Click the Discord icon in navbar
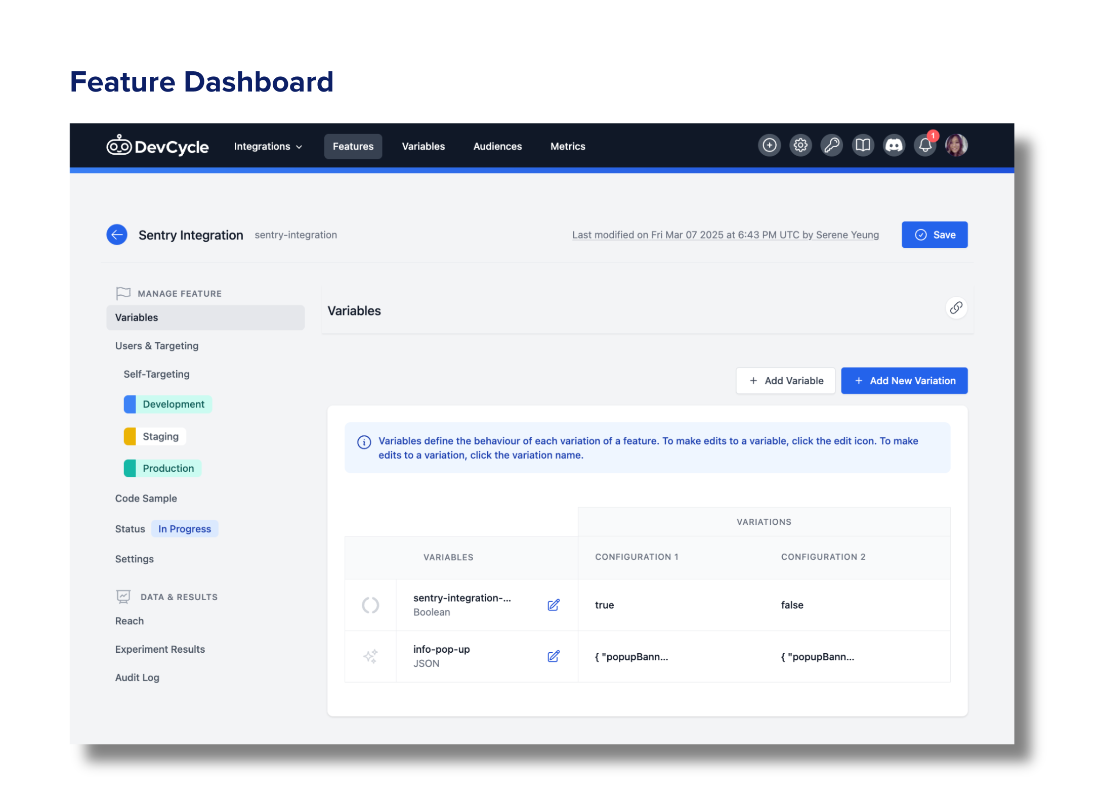The image size is (1100, 810). (x=894, y=146)
